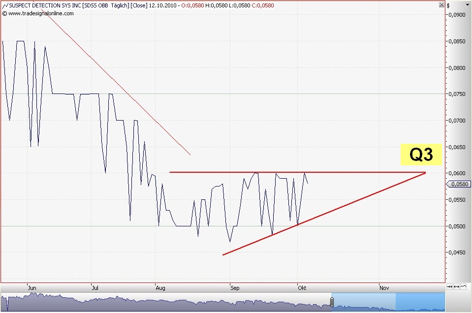The height and width of the screenshot is (313, 472).
Task: Click the Sep label on time axis
Action: click(x=235, y=288)
